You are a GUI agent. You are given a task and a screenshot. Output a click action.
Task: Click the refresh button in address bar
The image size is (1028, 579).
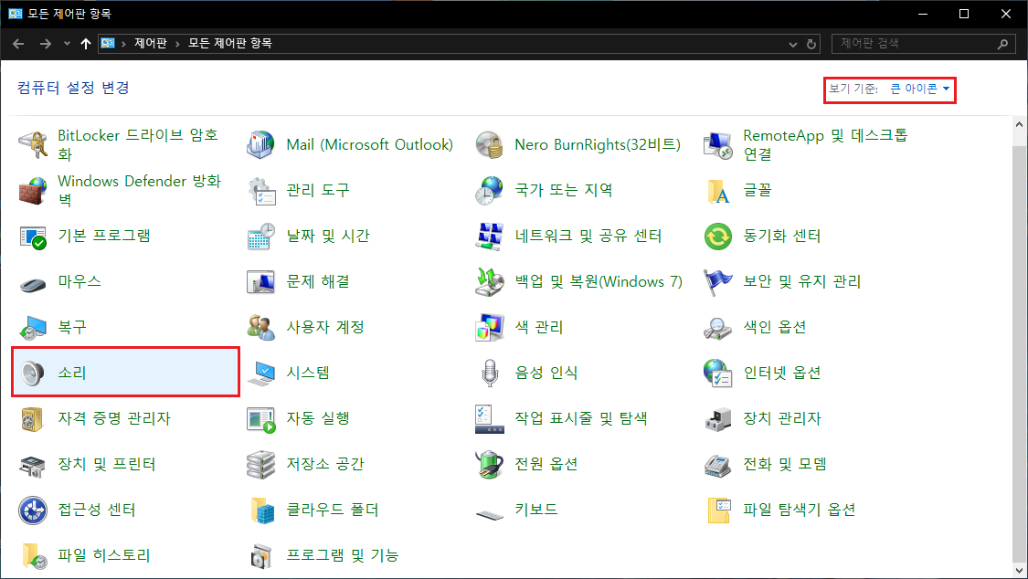(811, 44)
